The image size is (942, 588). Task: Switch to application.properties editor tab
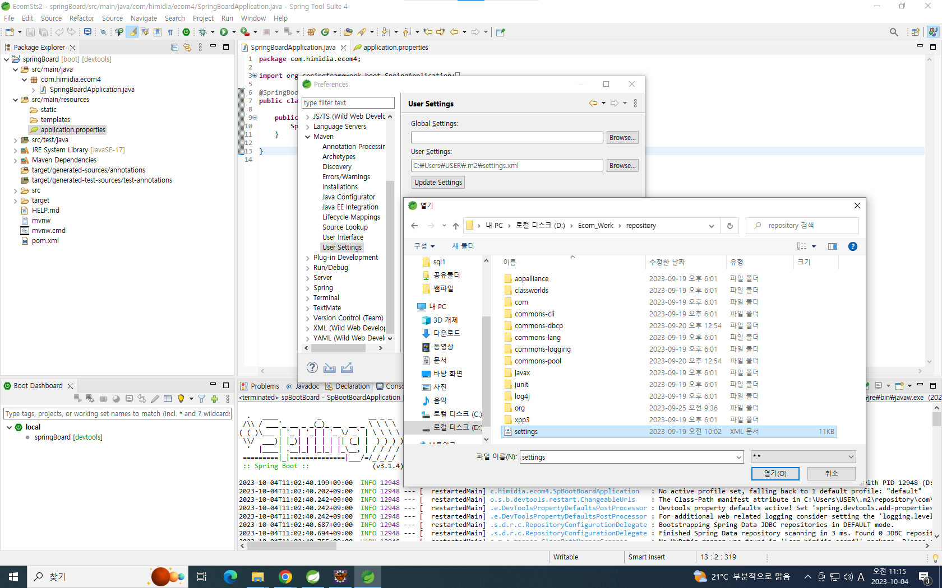(391, 48)
